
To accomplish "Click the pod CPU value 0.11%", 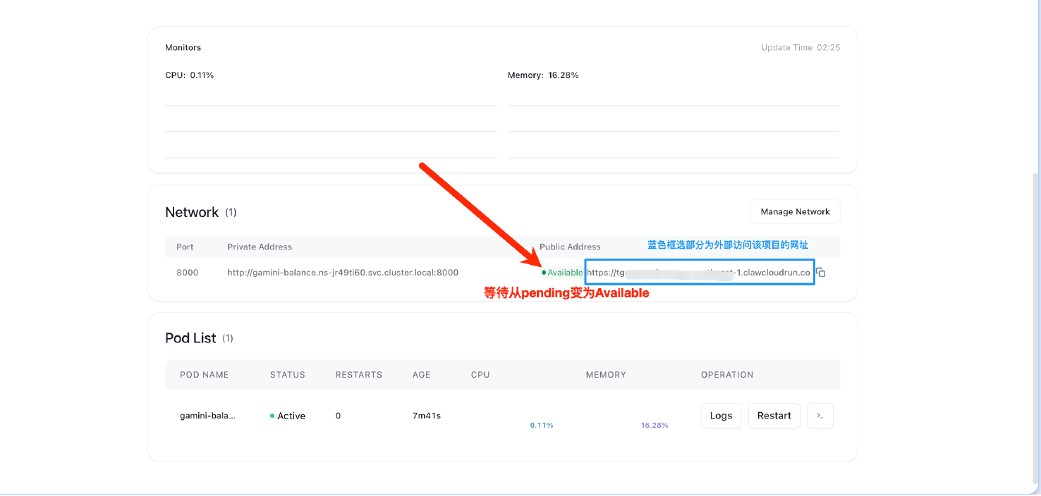I will click(542, 426).
